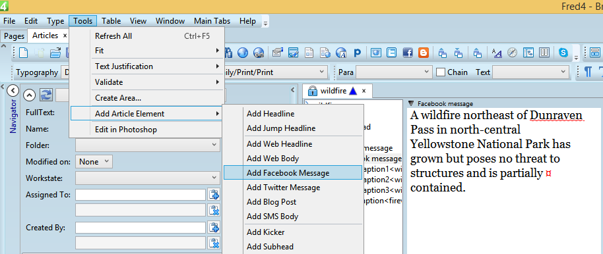Expand the toolbar overflow options arrow

[576, 58]
